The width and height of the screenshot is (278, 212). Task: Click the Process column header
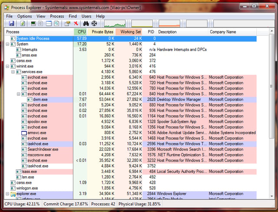click(39, 32)
